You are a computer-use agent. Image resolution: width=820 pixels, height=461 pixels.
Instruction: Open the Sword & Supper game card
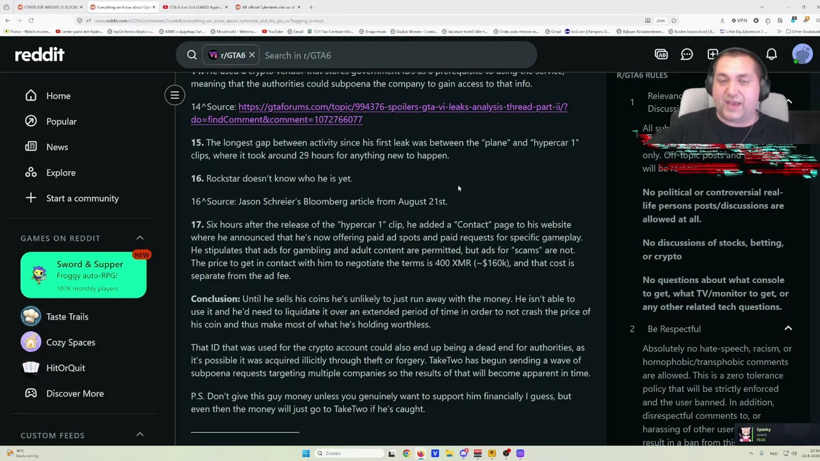click(83, 275)
